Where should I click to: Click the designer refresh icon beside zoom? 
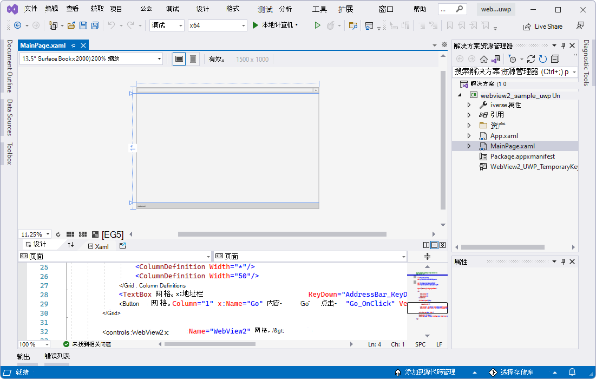[58, 234]
